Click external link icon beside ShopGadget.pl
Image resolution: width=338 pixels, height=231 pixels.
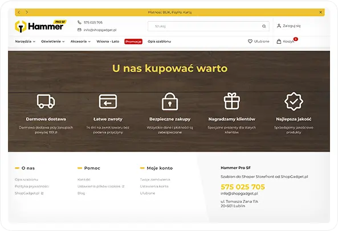tap(42, 193)
